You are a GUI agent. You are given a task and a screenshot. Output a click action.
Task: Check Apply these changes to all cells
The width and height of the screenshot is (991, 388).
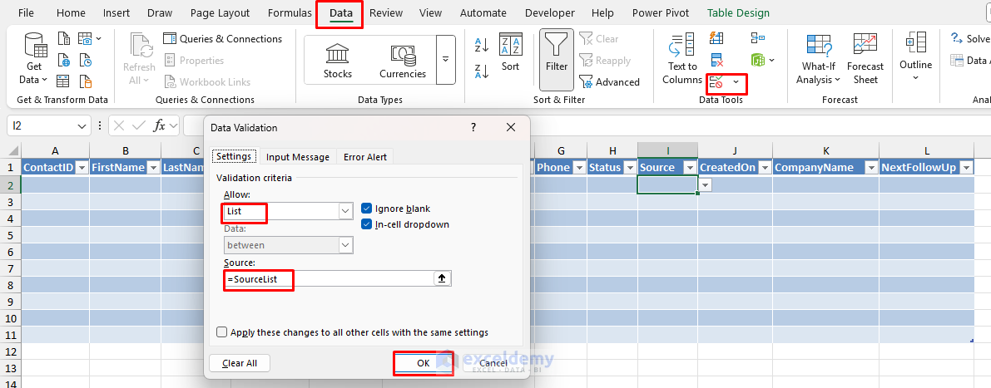click(222, 332)
